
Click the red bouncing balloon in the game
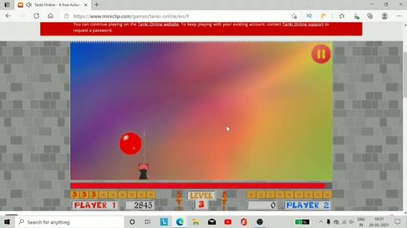coord(130,144)
